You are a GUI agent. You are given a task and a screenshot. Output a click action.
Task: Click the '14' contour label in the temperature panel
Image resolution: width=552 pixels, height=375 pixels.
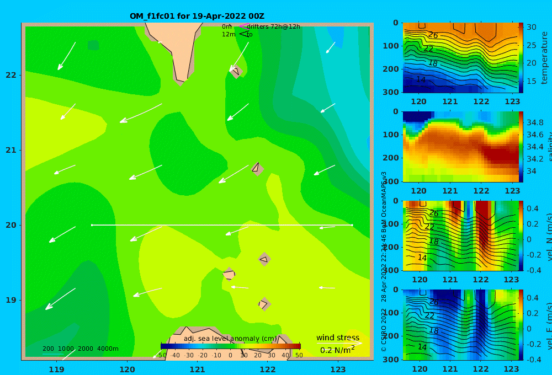[421, 79]
